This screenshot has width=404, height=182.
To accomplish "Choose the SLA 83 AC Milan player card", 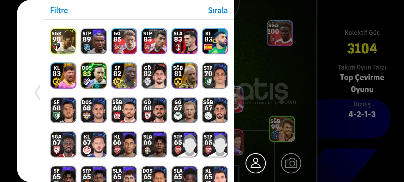I will tap(184, 41).
